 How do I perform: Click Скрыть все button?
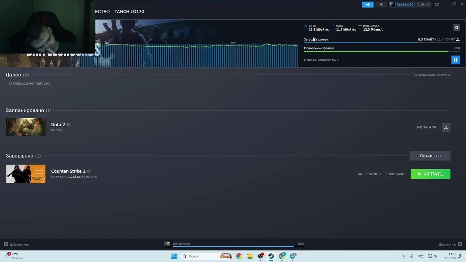point(430,156)
